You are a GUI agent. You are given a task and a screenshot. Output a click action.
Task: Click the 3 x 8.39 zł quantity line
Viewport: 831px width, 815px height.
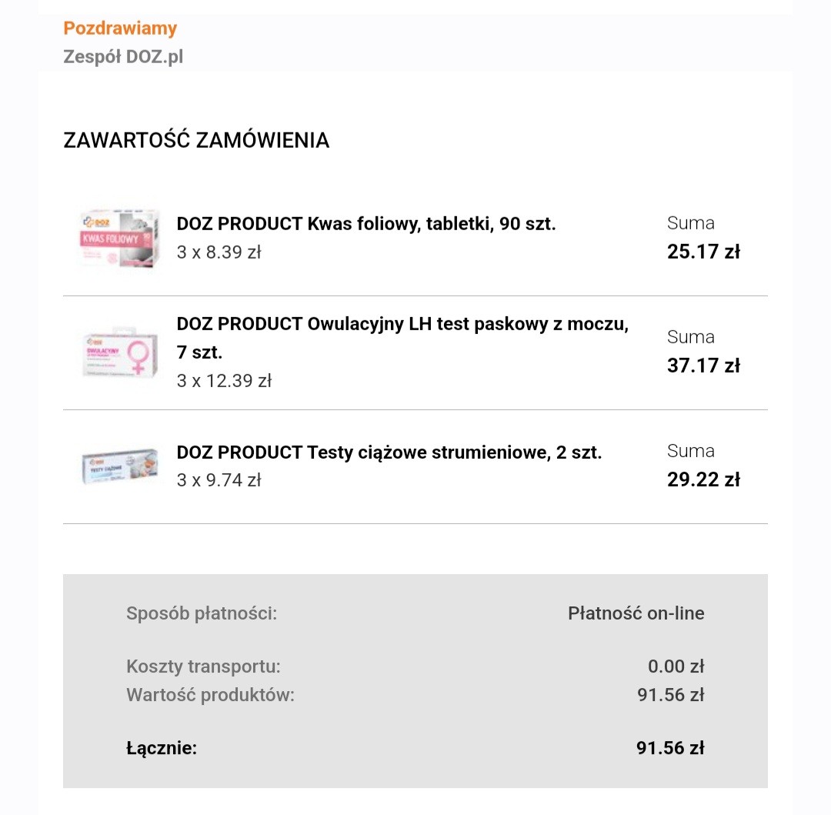(x=219, y=252)
